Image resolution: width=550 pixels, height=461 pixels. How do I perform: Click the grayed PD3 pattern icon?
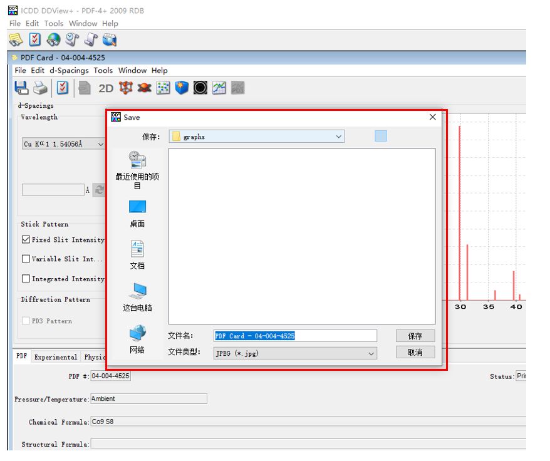237,88
